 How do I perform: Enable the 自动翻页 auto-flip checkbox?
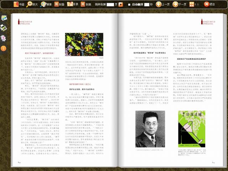click(129, 5)
